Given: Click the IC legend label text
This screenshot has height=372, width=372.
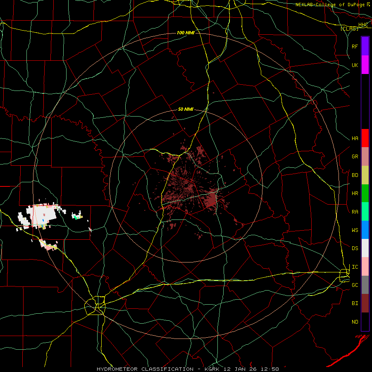Looking at the screenshot, I should tap(355, 267).
